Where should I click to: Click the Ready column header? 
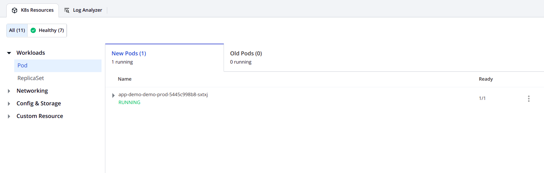(486, 79)
